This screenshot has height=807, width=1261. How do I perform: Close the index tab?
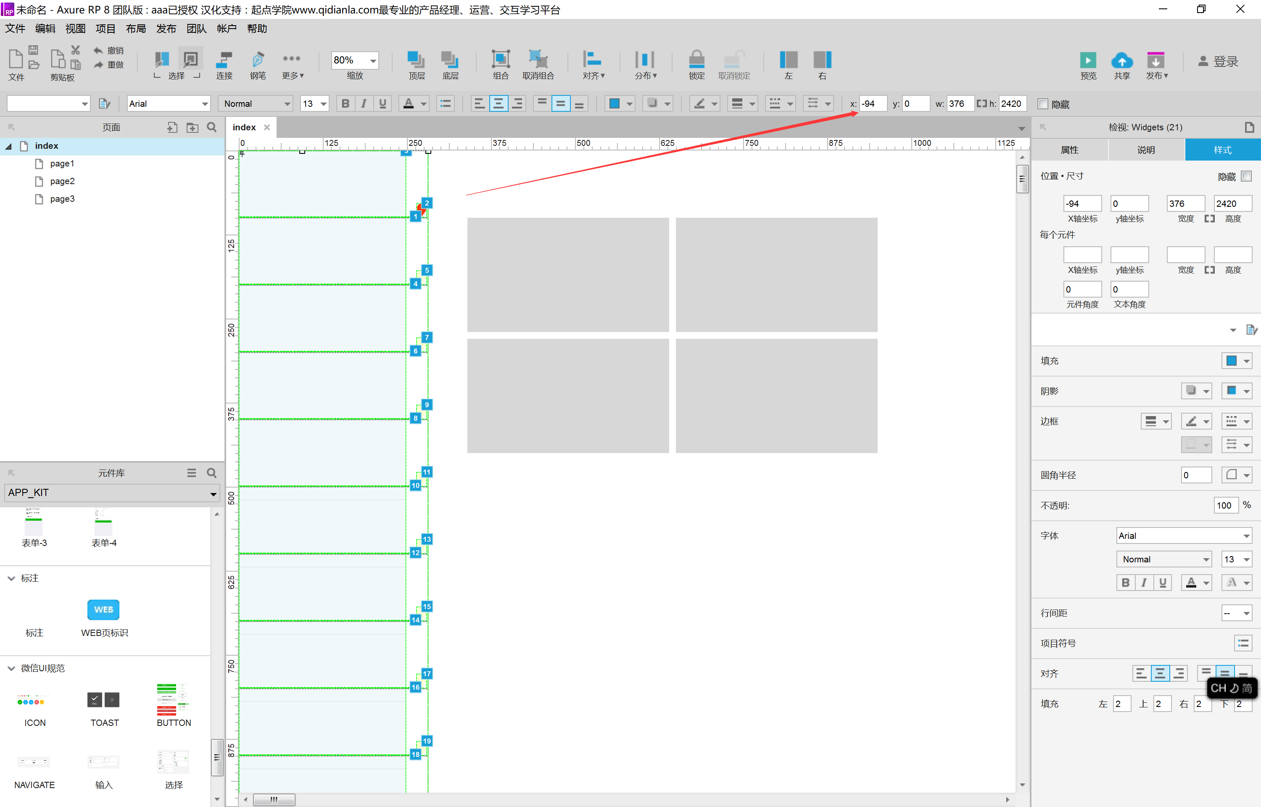[266, 127]
